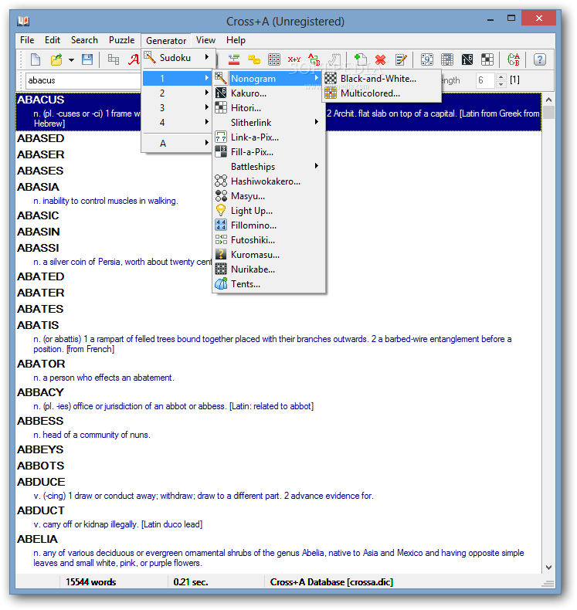
Task: Click the length value field showing 6
Action: tap(485, 80)
